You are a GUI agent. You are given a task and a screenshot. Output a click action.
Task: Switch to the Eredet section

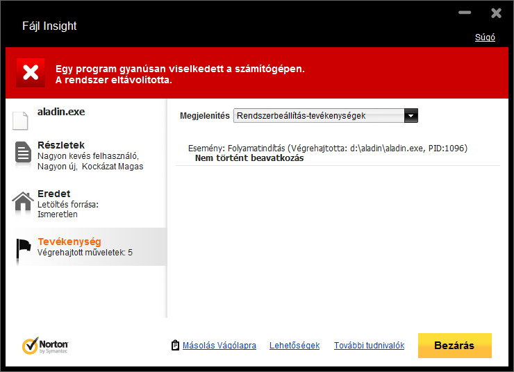[86, 203]
